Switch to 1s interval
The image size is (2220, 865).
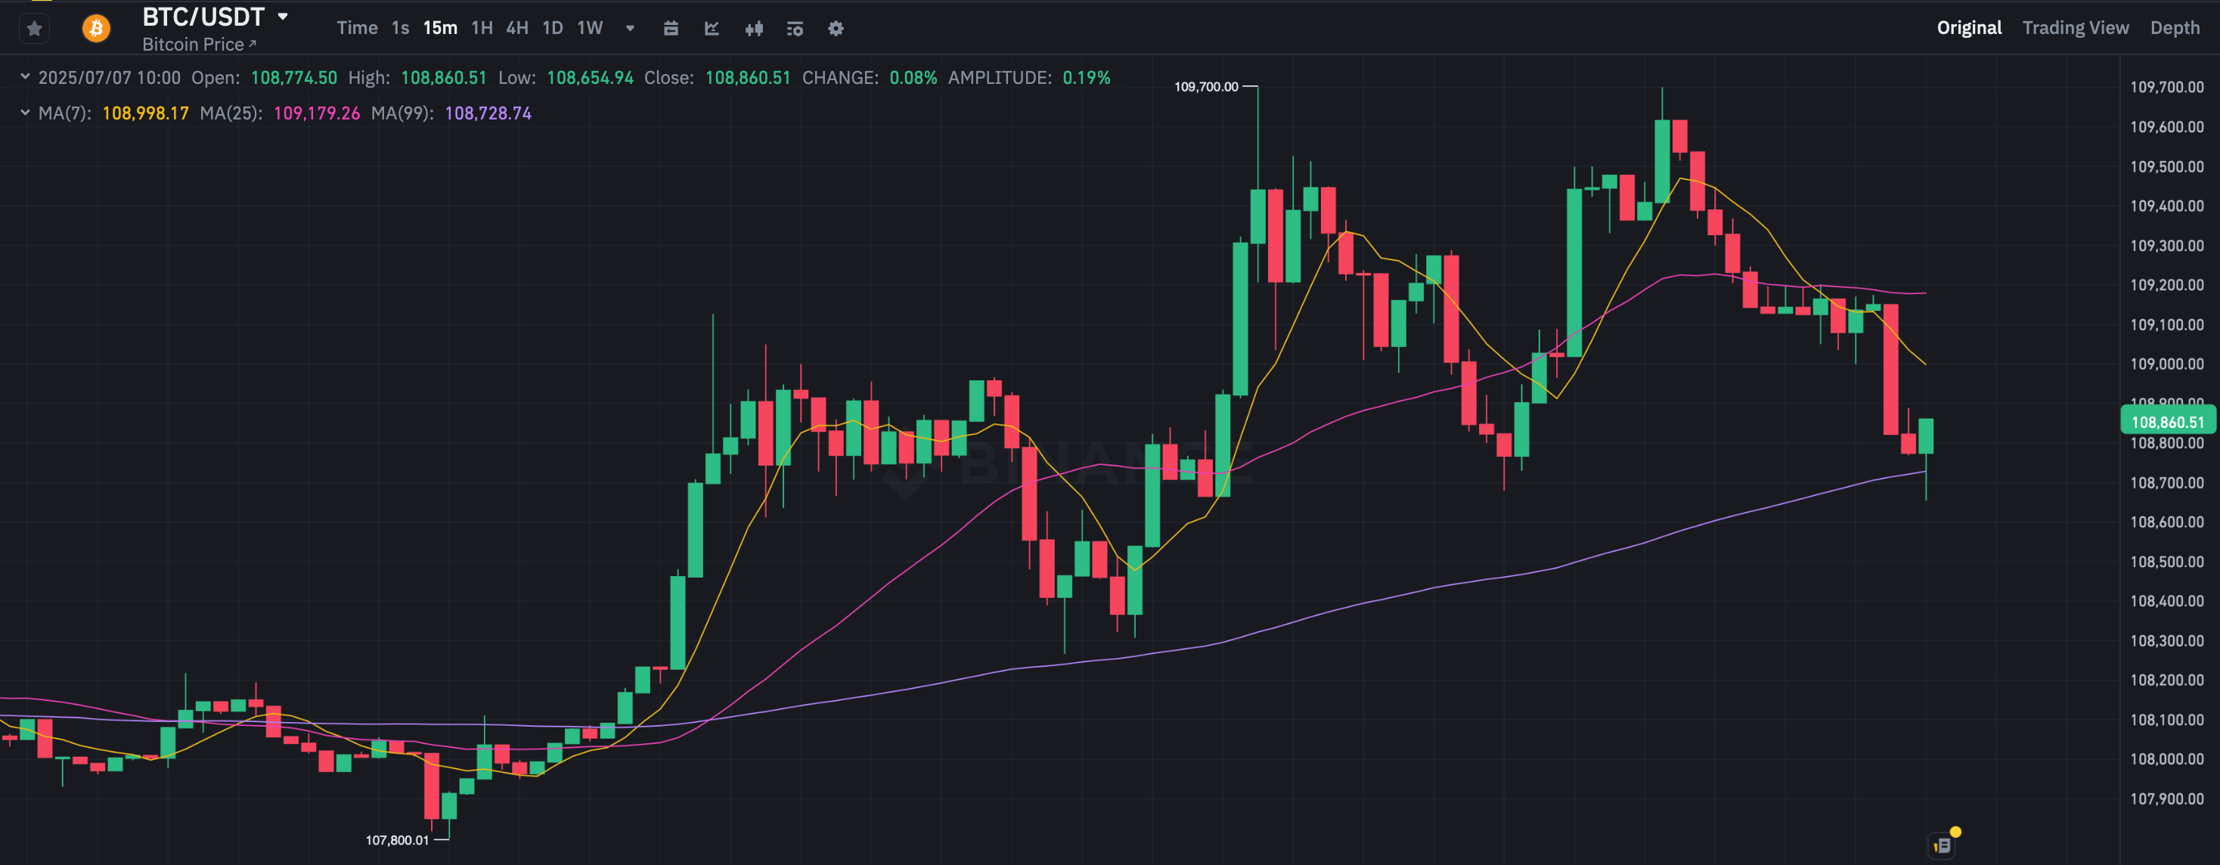coord(400,29)
